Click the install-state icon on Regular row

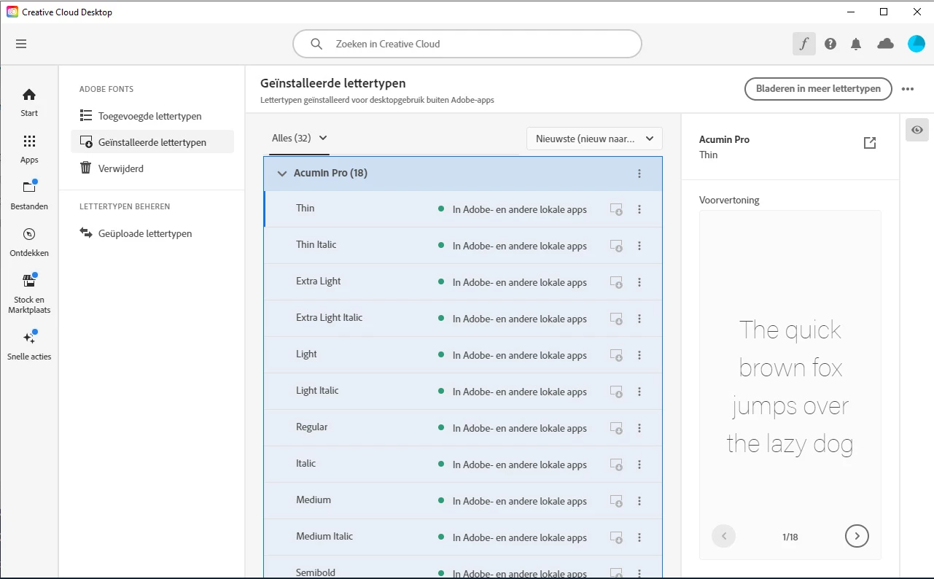click(x=616, y=428)
